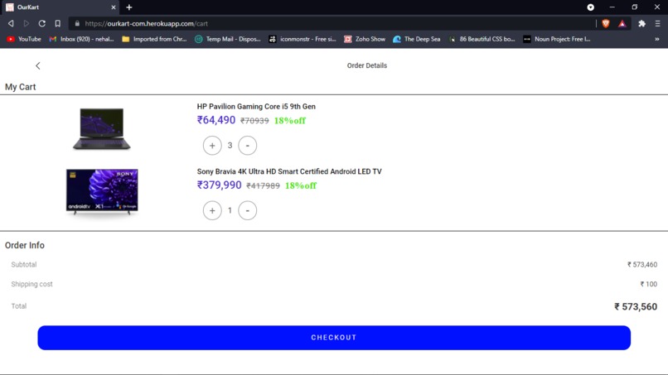Click the Shipping cost value ₹ 100
The image size is (668, 375).
point(648,284)
